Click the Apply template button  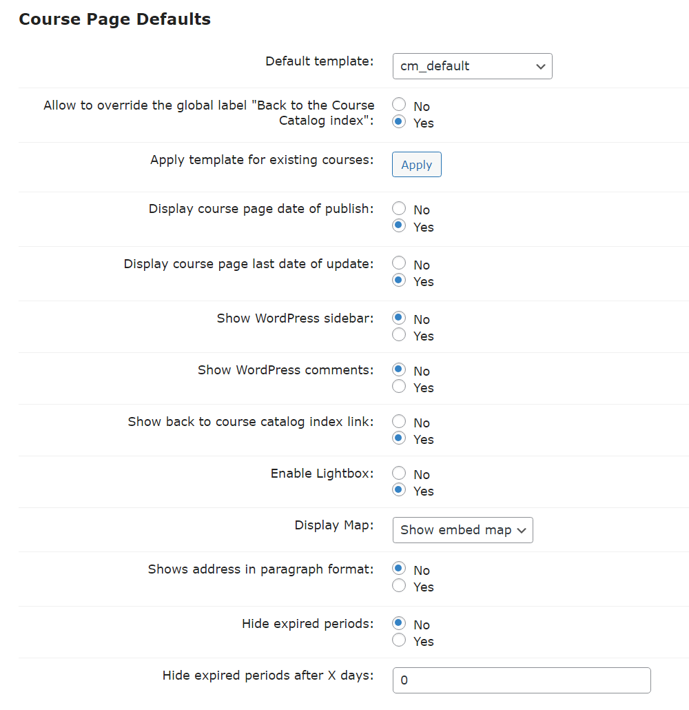[416, 164]
